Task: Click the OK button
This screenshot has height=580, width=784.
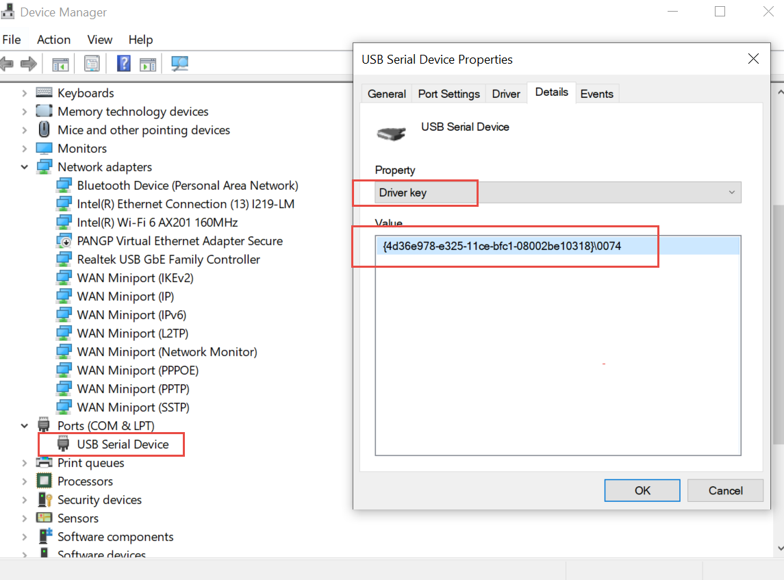Action: point(642,490)
